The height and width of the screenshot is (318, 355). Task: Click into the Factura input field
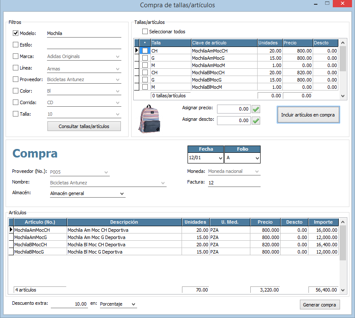pos(234,183)
